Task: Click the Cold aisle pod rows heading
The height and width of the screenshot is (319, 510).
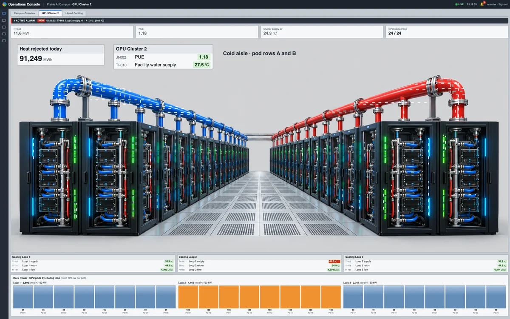Action: point(259,54)
